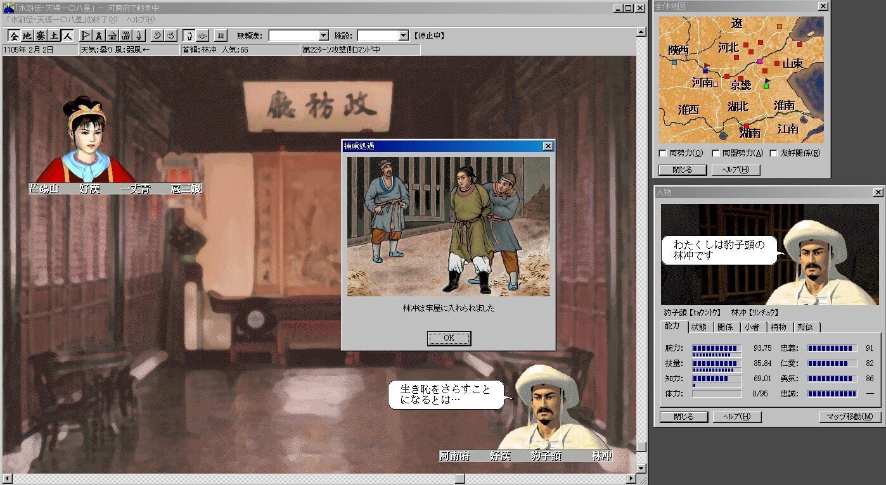Select the 地 terrain view icon
The height and width of the screenshot is (485, 886).
[27, 36]
